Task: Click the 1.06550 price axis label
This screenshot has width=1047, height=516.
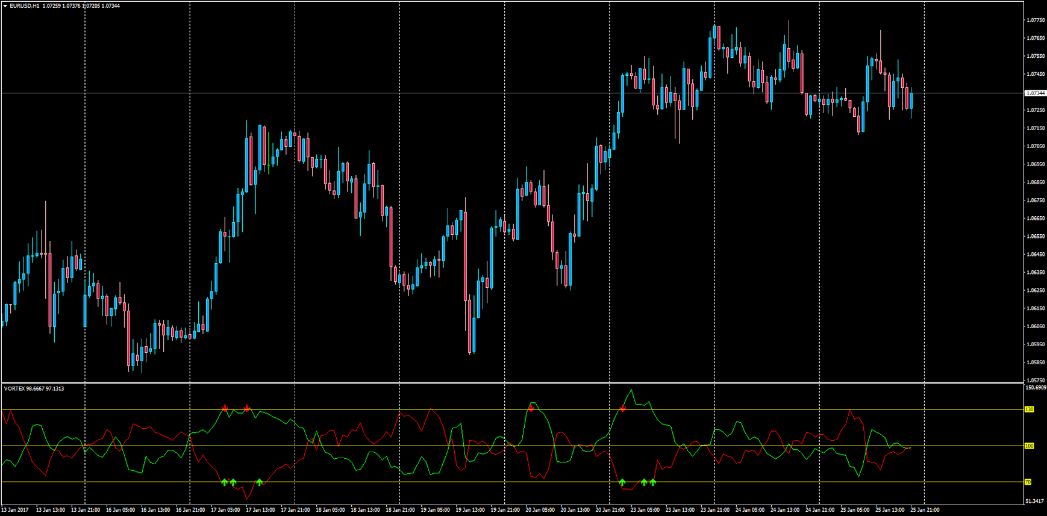Action: click(x=1036, y=237)
